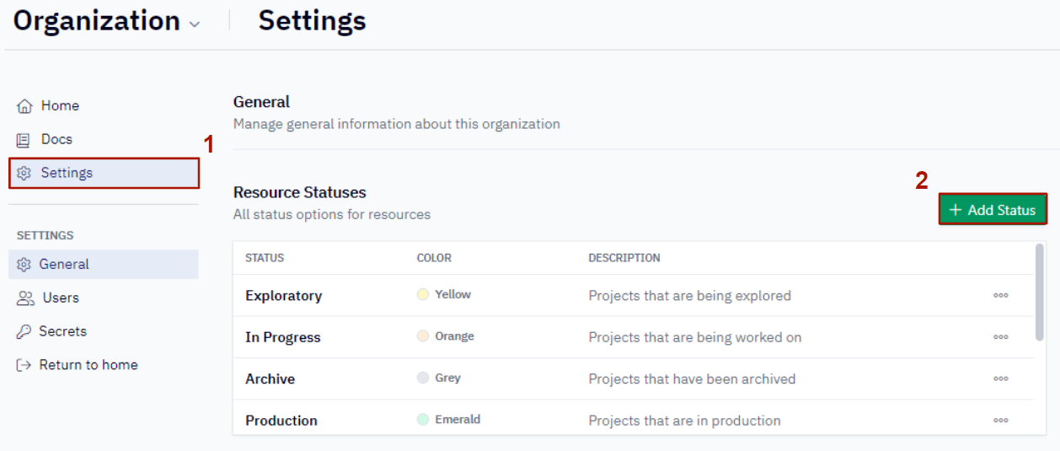The width and height of the screenshot is (1060, 451).
Task: Click the Emerald color swatch for Production
Action: click(x=423, y=420)
